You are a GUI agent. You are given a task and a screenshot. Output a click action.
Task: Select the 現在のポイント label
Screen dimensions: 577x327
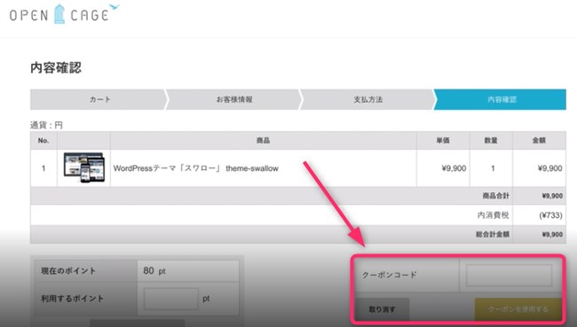68,271
